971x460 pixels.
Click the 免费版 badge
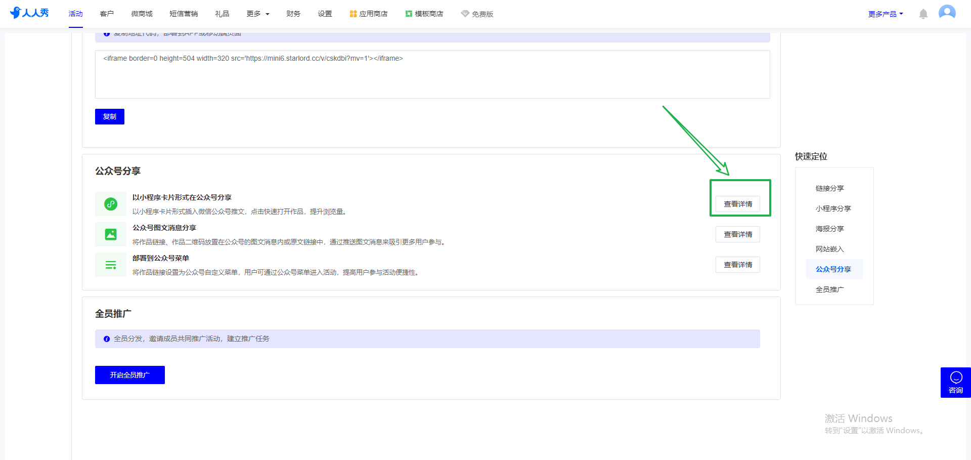(477, 14)
